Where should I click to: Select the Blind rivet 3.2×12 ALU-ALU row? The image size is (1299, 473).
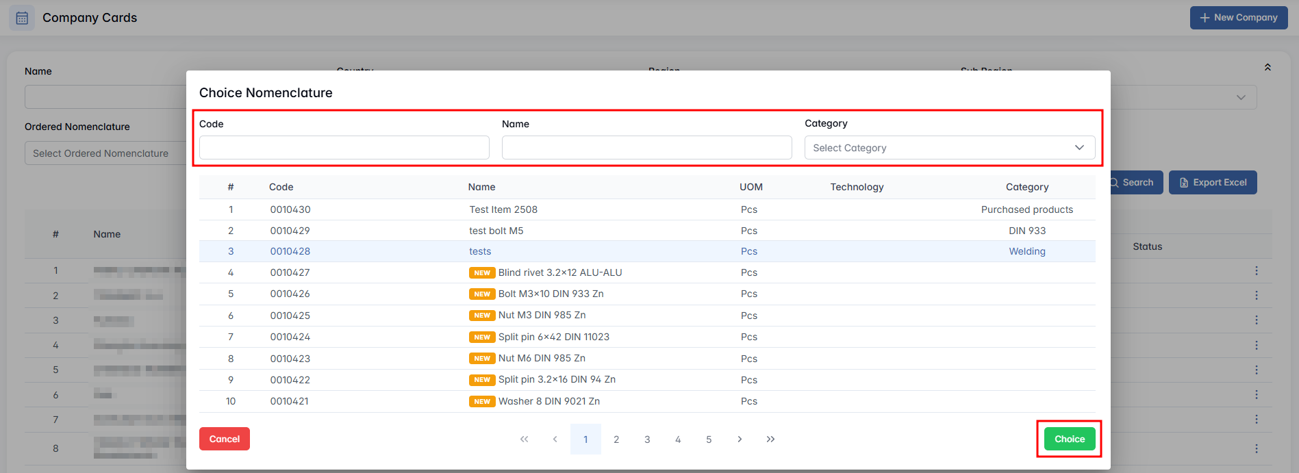click(646, 272)
